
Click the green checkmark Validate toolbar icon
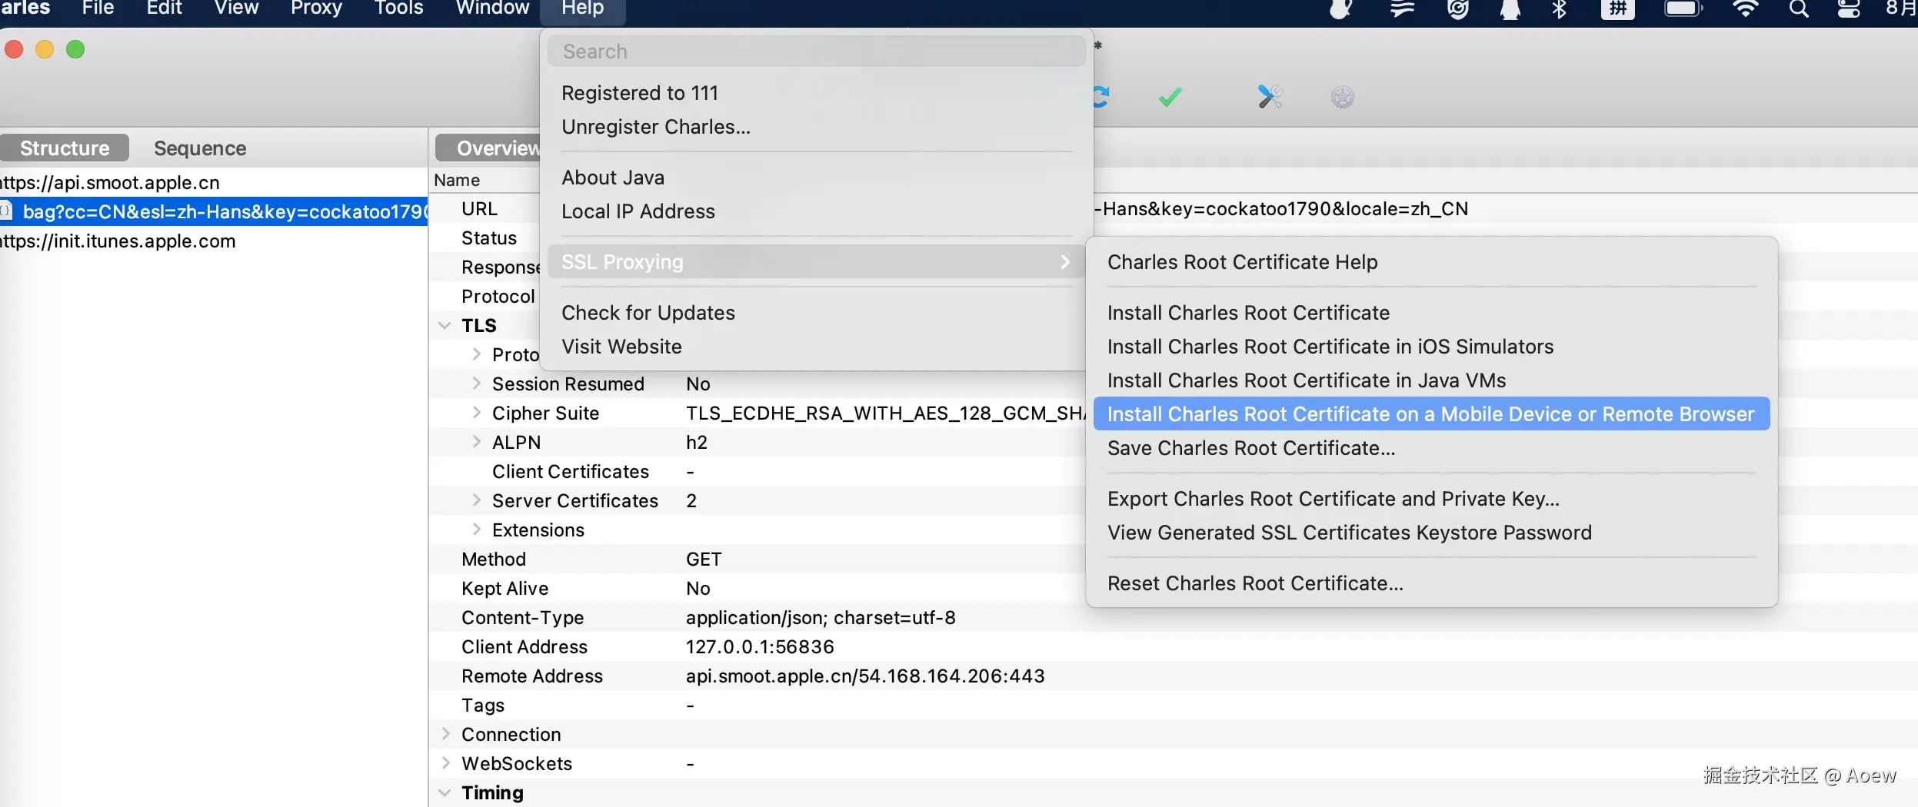tap(1170, 97)
